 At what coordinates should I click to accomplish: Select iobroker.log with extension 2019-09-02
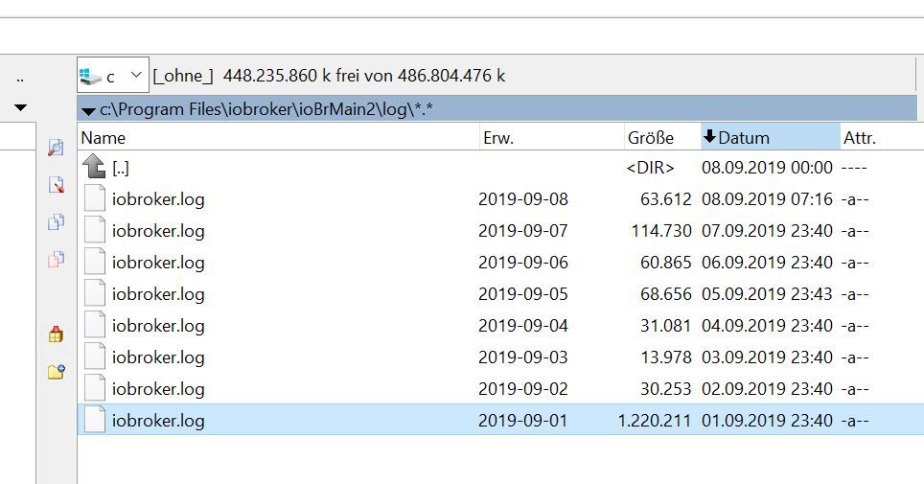(158, 389)
